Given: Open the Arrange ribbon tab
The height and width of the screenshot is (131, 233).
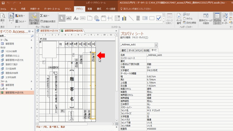Looking at the screenshot, I should pos(90,9).
